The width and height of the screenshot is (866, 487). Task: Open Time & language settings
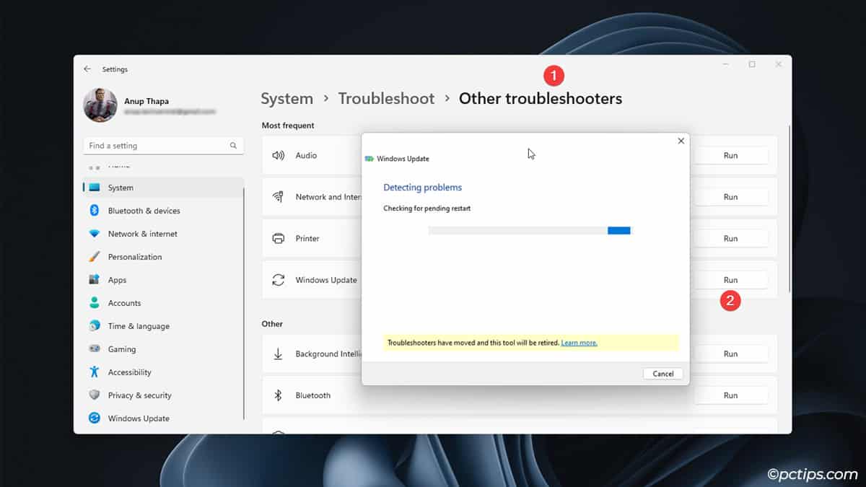pyautogui.click(x=139, y=326)
